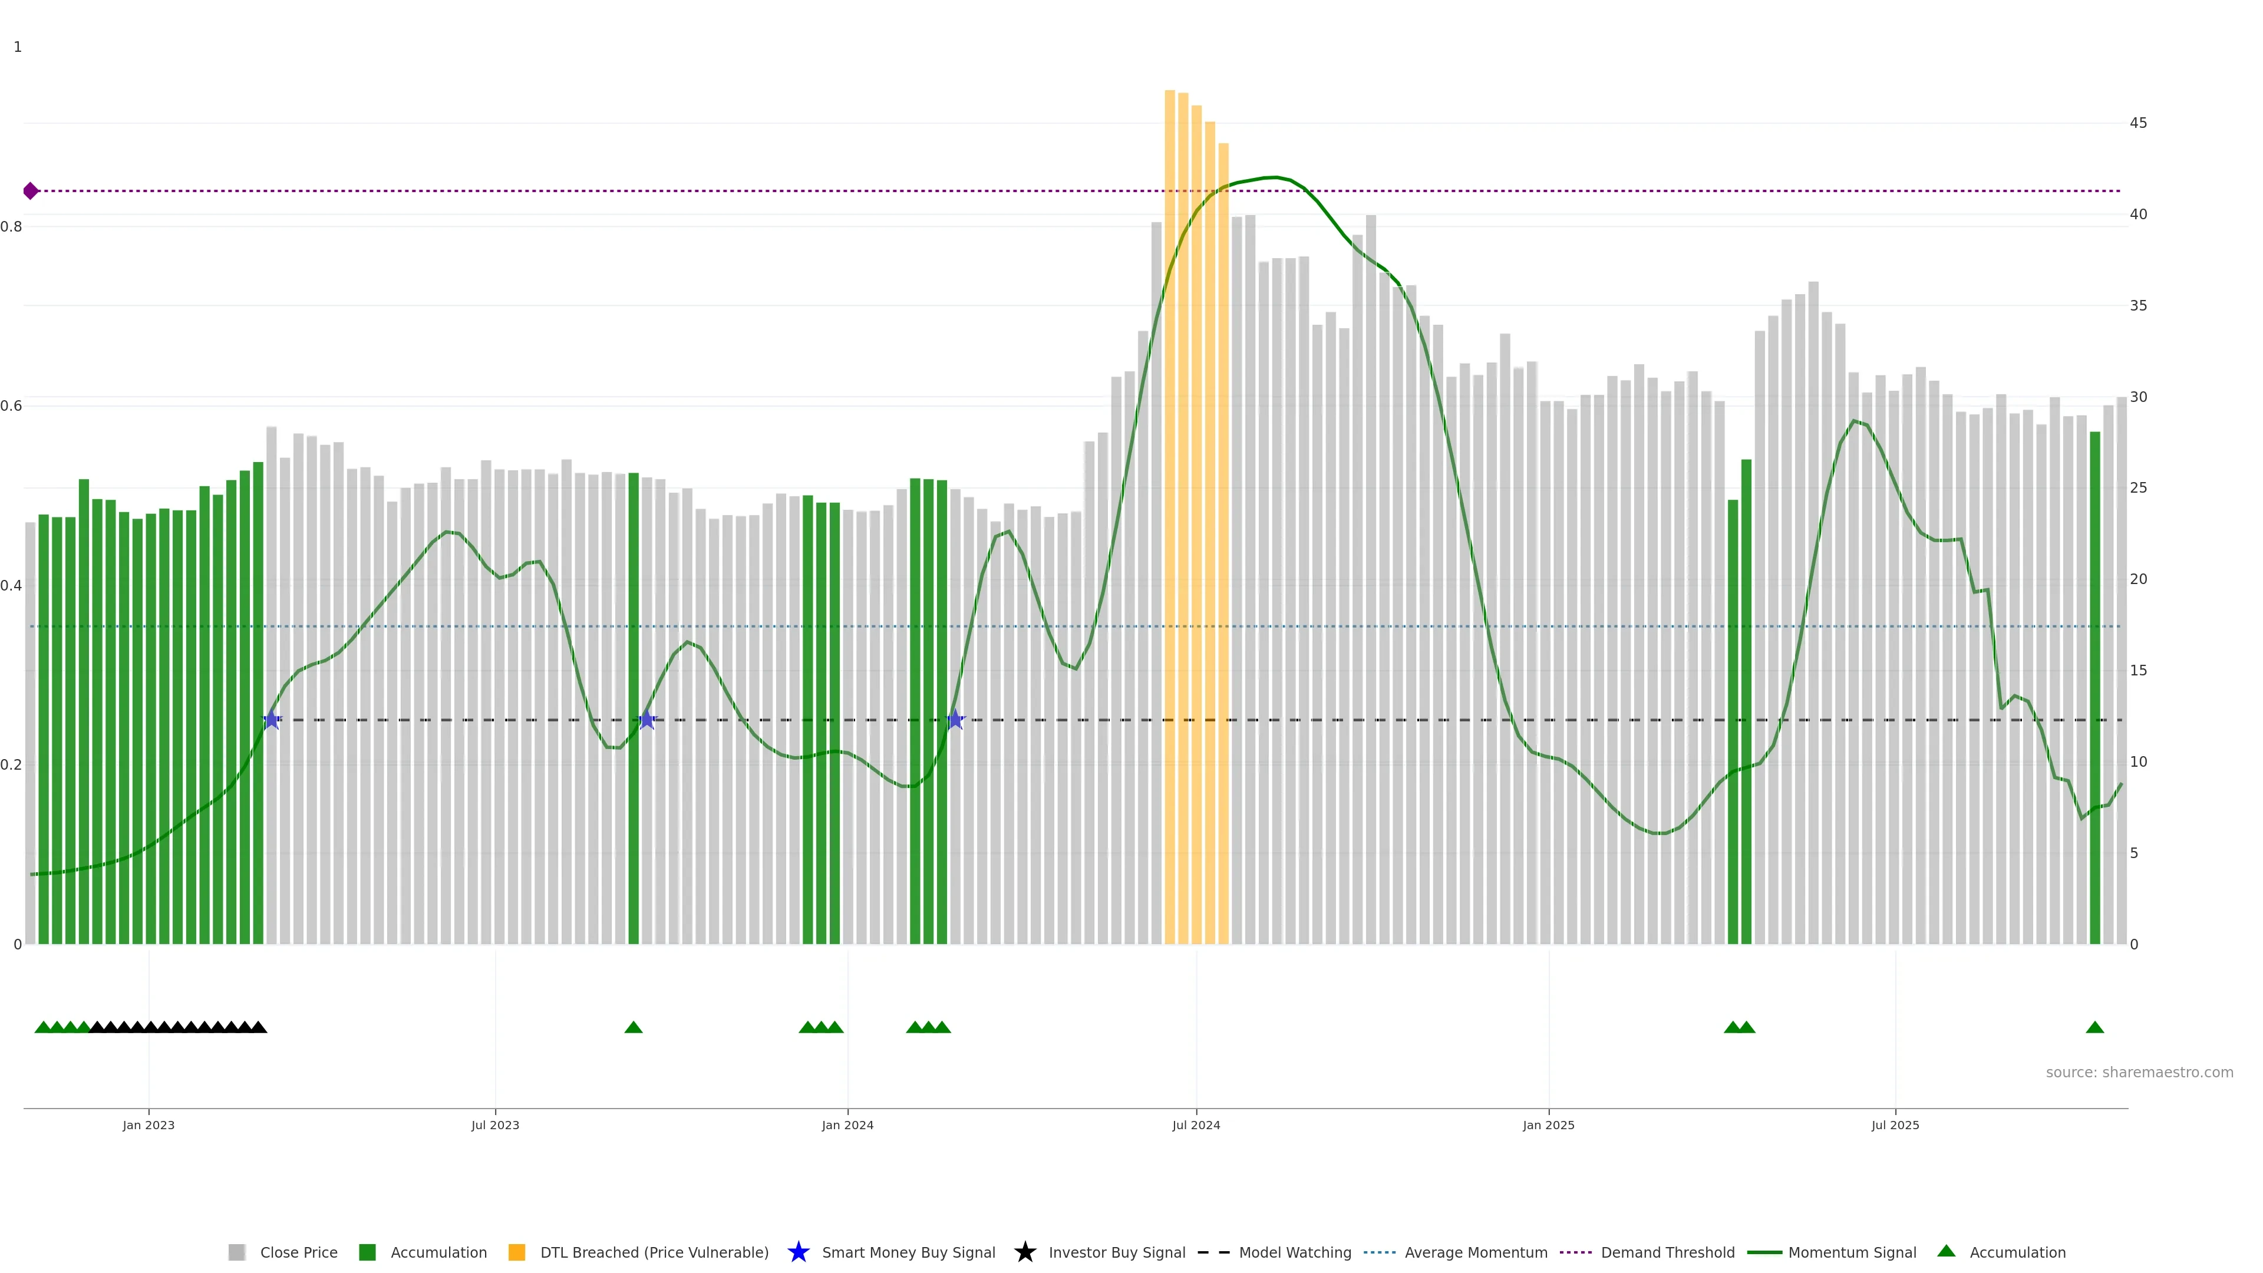Image resolution: width=2263 pixels, height=1273 pixels.
Task: Click the Jan 2025 x-axis tick label
Action: (x=1548, y=1126)
